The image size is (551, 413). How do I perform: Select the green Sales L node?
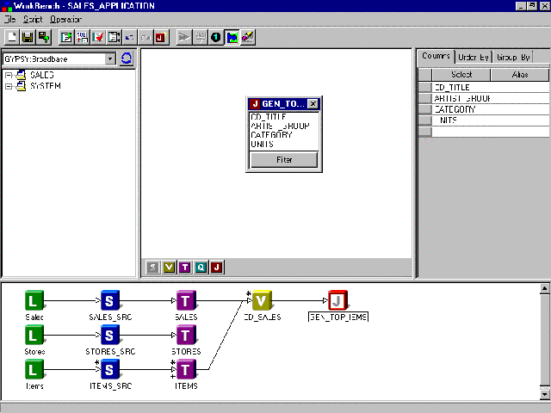pos(34,300)
